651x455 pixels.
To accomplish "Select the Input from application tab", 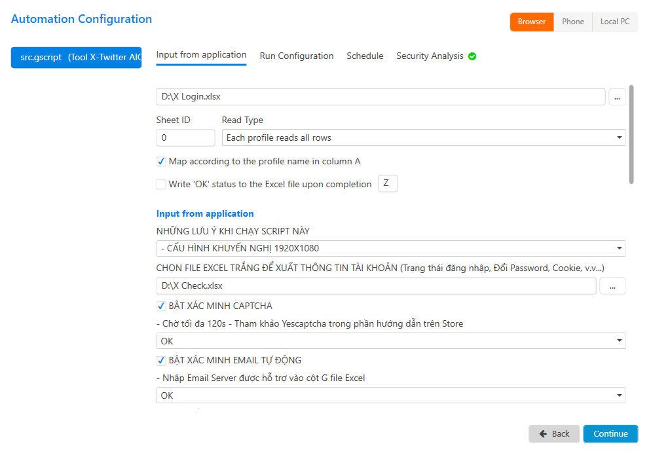I will (x=201, y=55).
